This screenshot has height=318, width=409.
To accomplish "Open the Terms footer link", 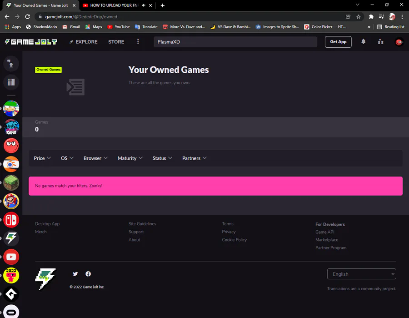I will pyautogui.click(x=228, y=224).
